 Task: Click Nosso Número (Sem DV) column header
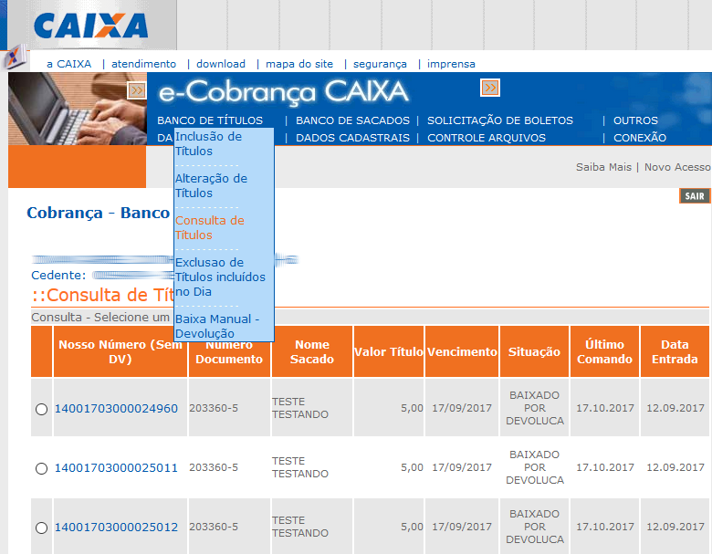click(120, 352)
